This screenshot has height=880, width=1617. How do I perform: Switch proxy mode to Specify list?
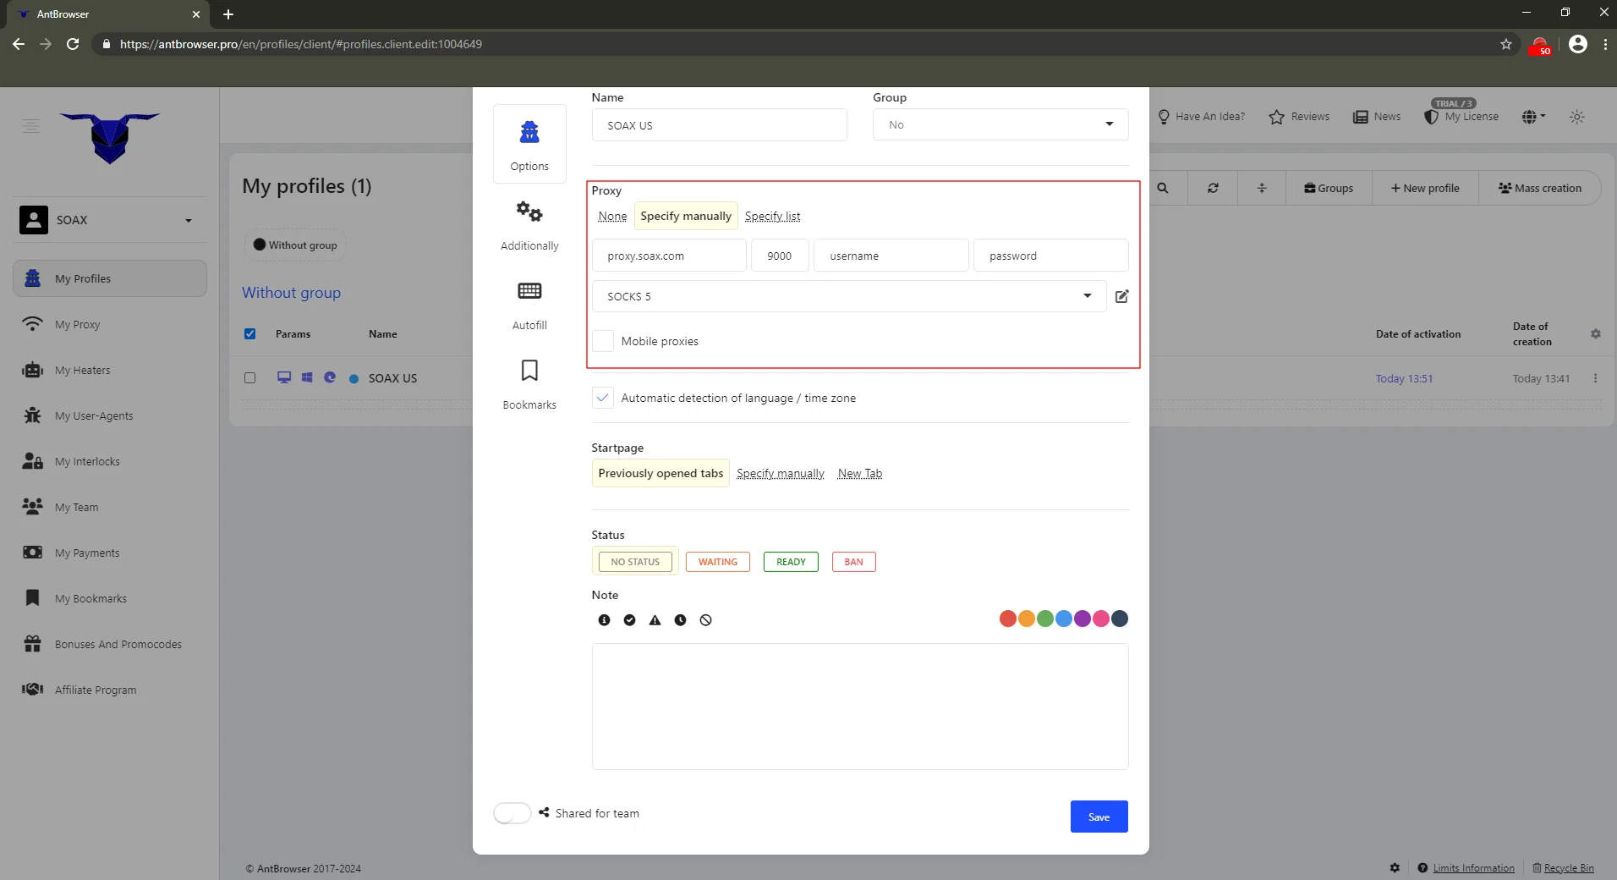pyautogui.click(x=772, y=217)
